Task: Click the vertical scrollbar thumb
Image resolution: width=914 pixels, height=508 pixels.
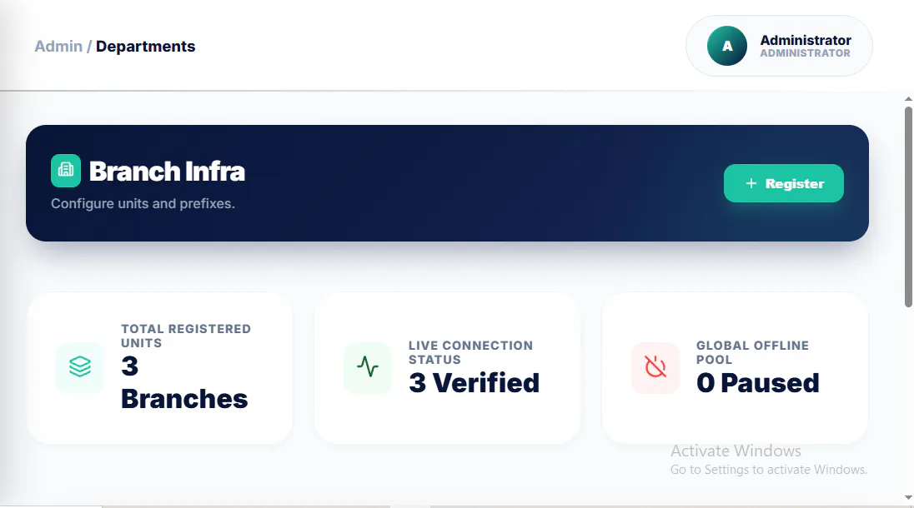Action: (908, 207)
